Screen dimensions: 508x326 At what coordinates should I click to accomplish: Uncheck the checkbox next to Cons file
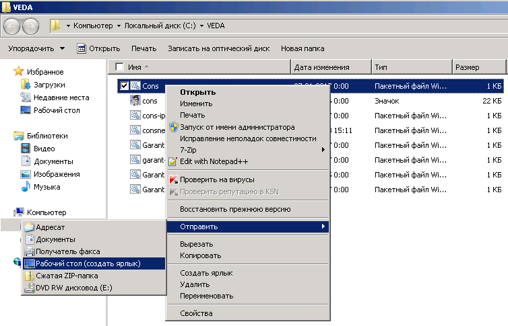pos(123,86)
